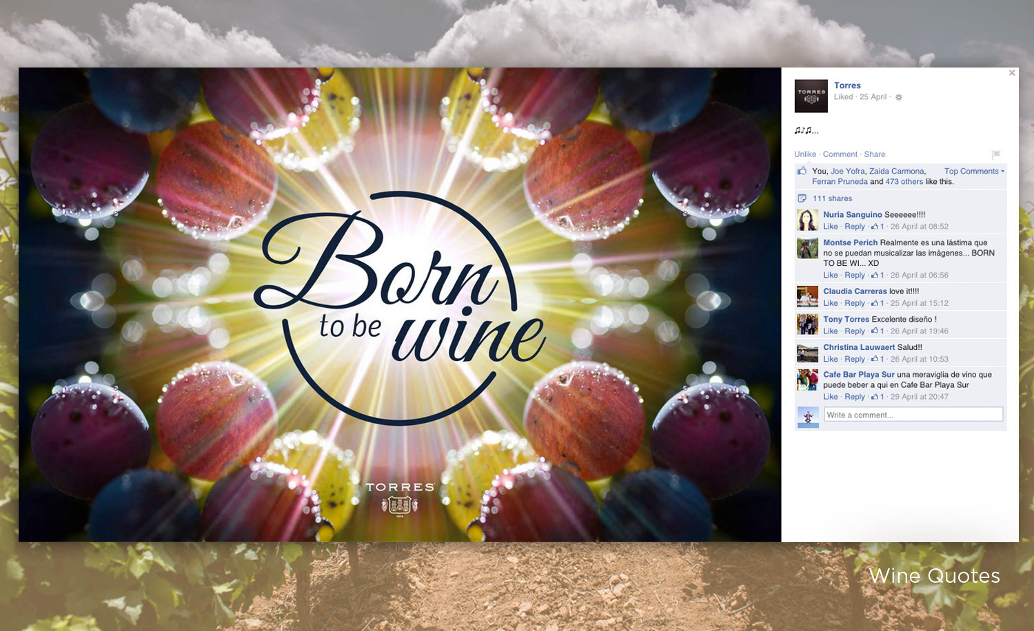Click the Comment link under the post
Viewport: 1034px width, 631px height.
click(x=840, y=154)
